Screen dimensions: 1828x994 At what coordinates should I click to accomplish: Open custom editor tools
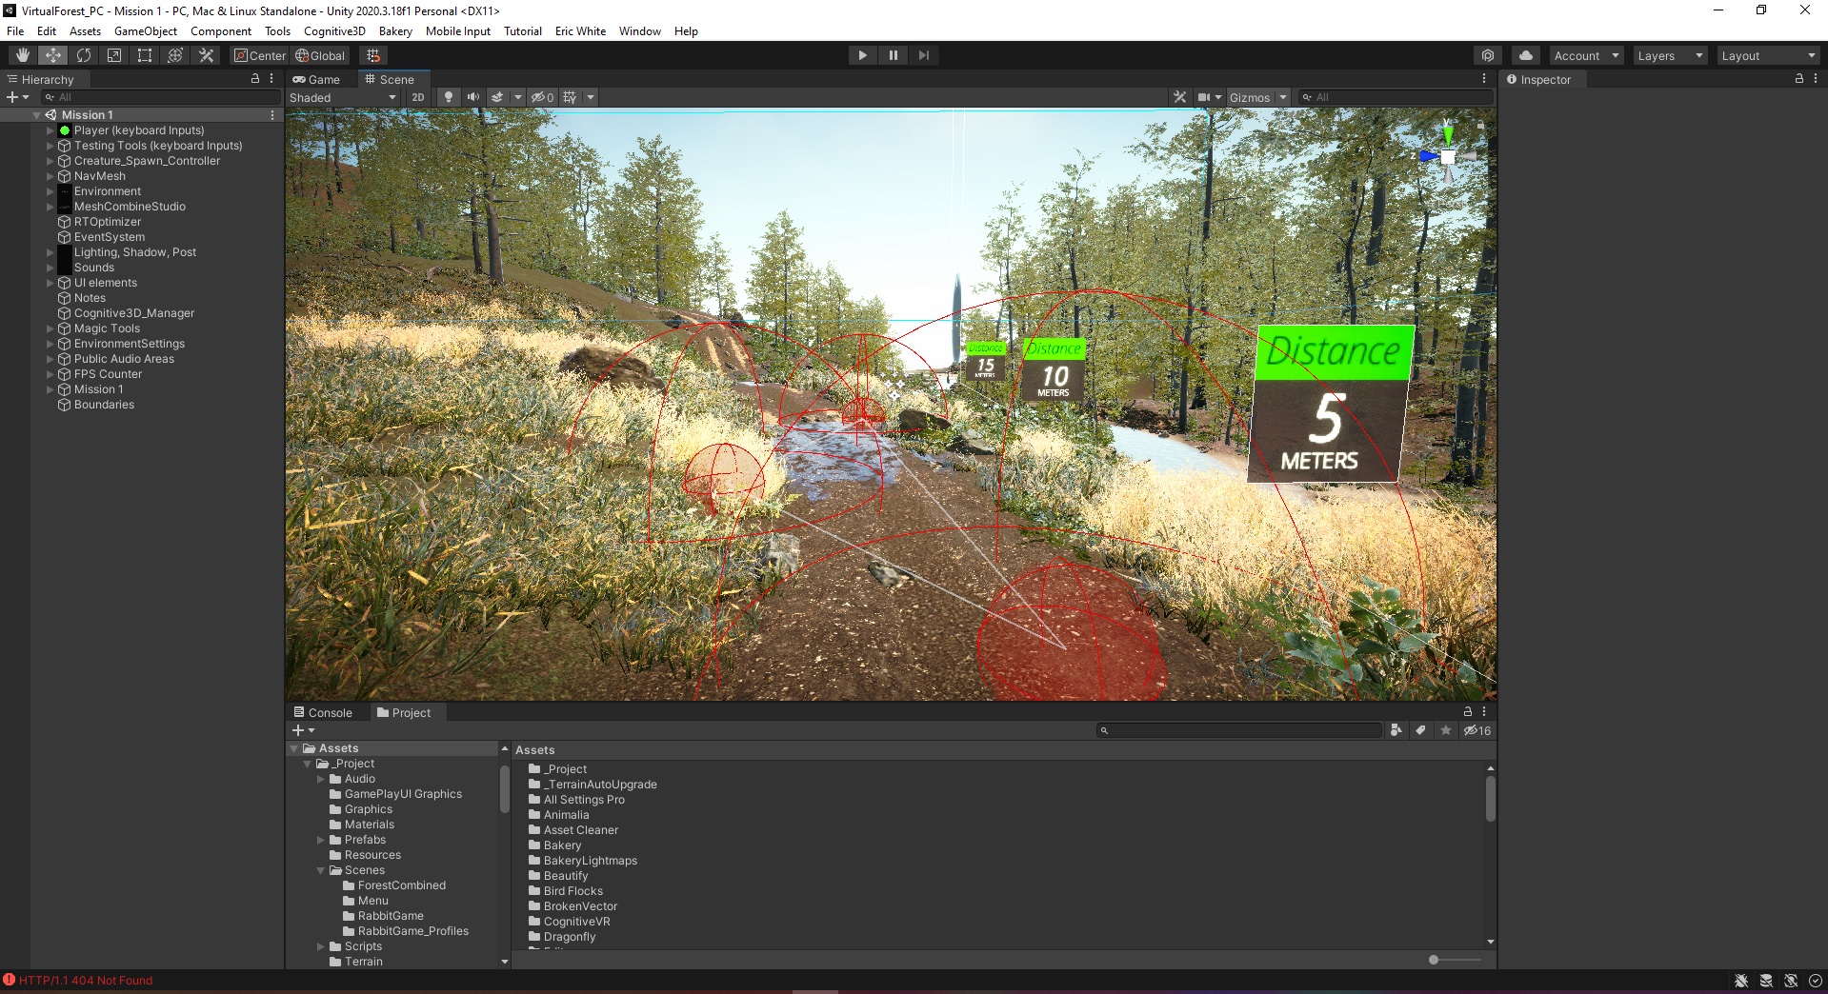[206, 55]
